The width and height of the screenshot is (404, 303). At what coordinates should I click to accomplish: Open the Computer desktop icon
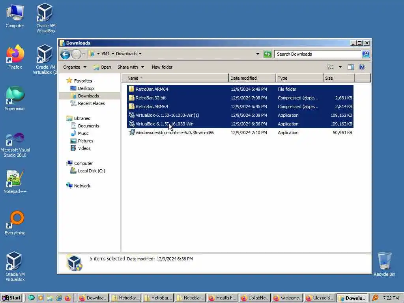15,16
